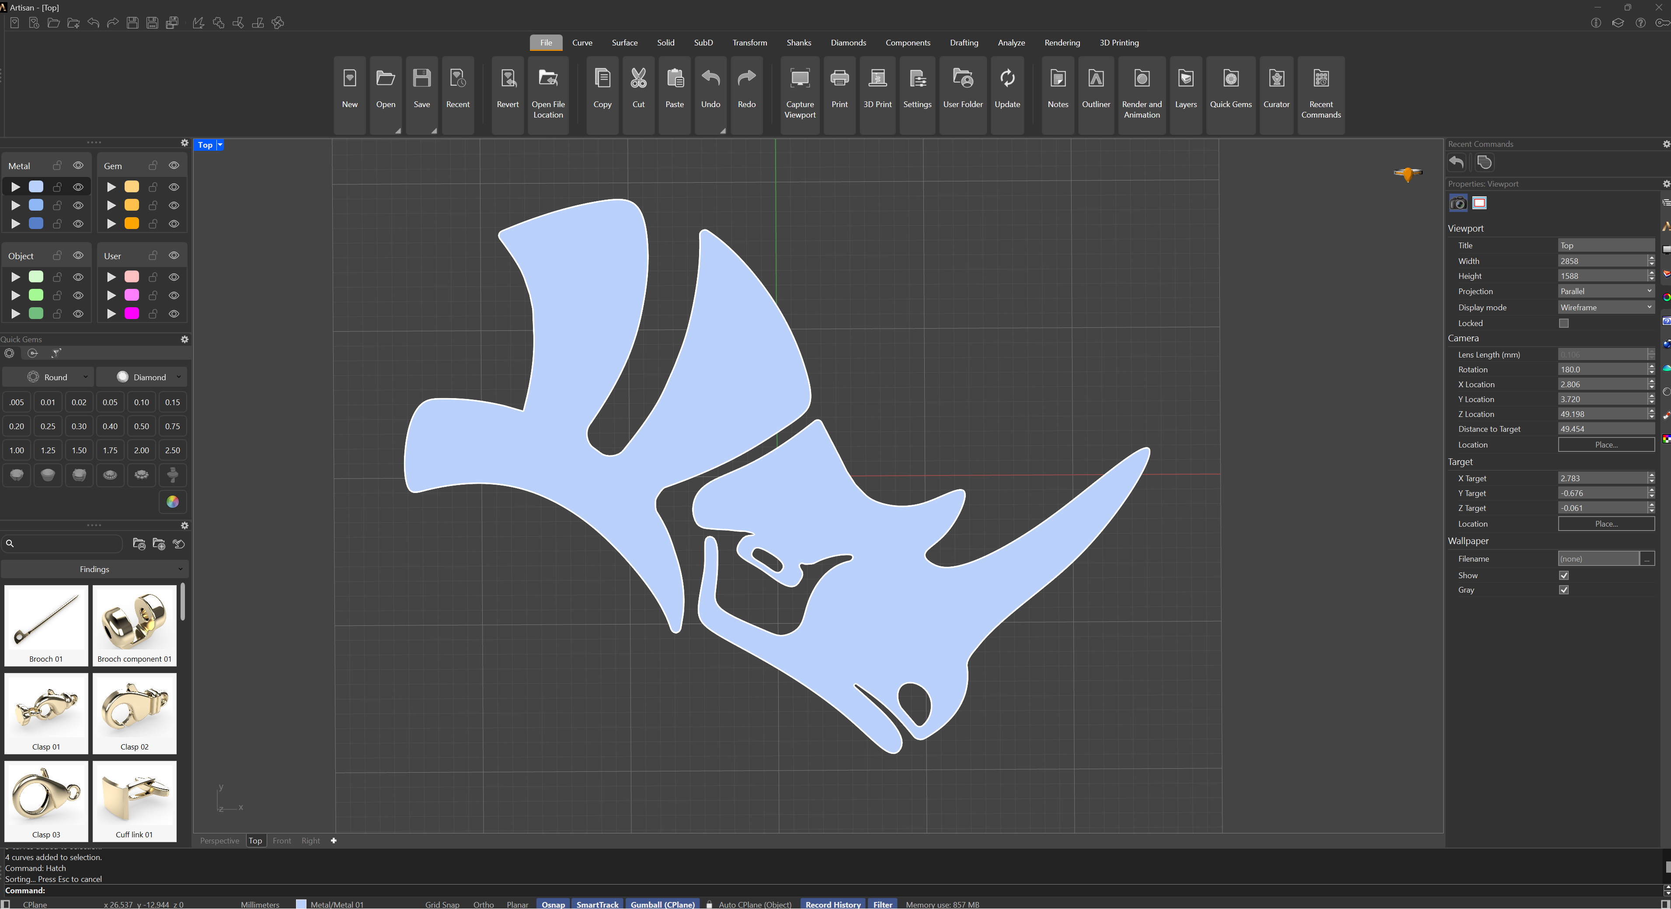1671x909 pixels.
Task: Expand the first Metal layer row
Action: (x=16, y=187)
